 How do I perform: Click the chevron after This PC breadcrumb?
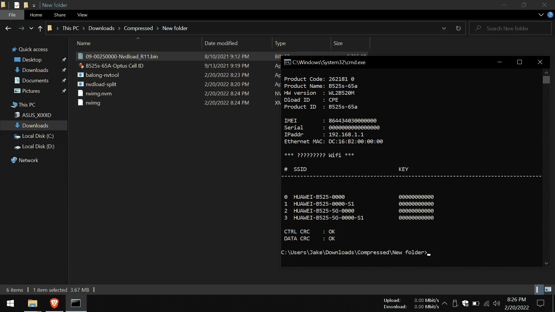coord(84,28)
